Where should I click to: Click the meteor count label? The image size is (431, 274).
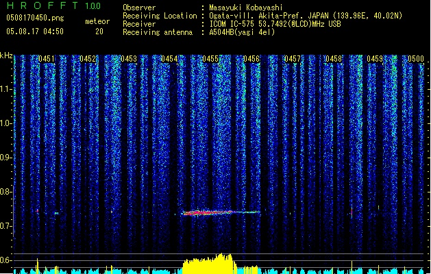[97, 21]
